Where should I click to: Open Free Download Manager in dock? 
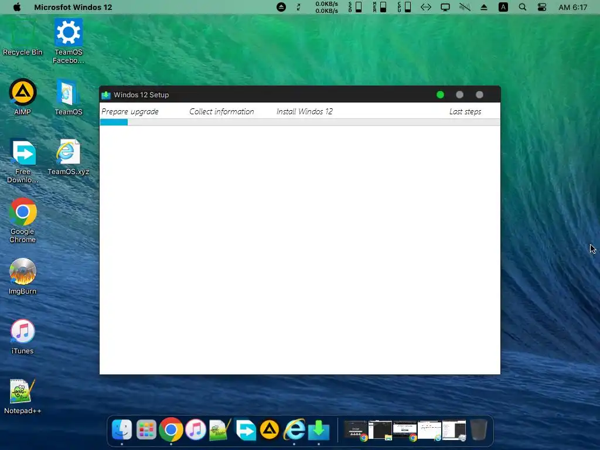(246, 429)
